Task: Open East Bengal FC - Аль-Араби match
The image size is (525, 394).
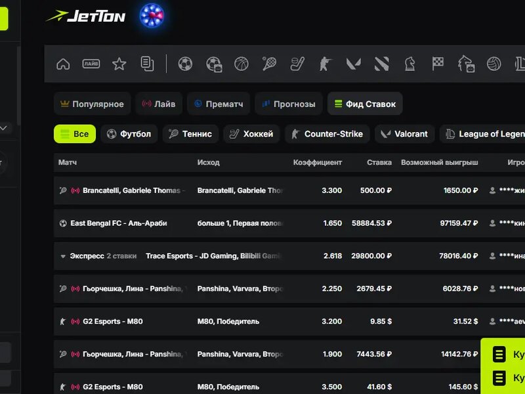Action: (x=119, y=223)
